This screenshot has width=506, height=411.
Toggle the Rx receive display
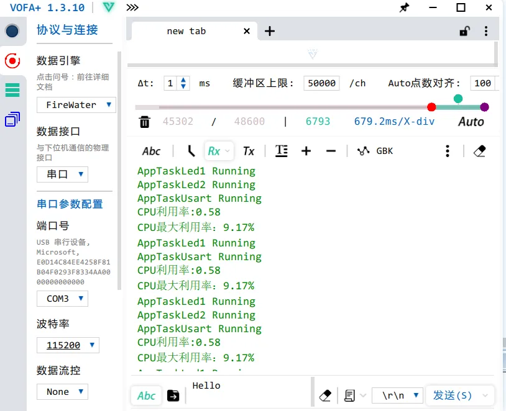[214, 150]
